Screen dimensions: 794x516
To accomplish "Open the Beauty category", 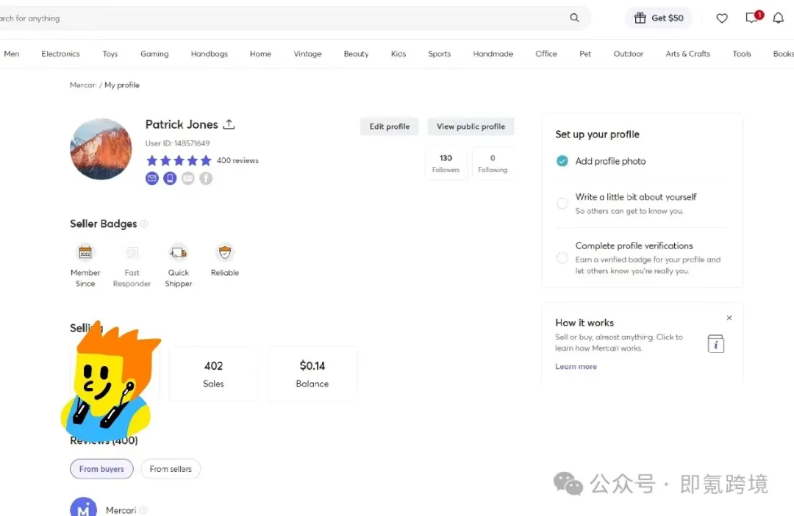I will pos(356,54).
